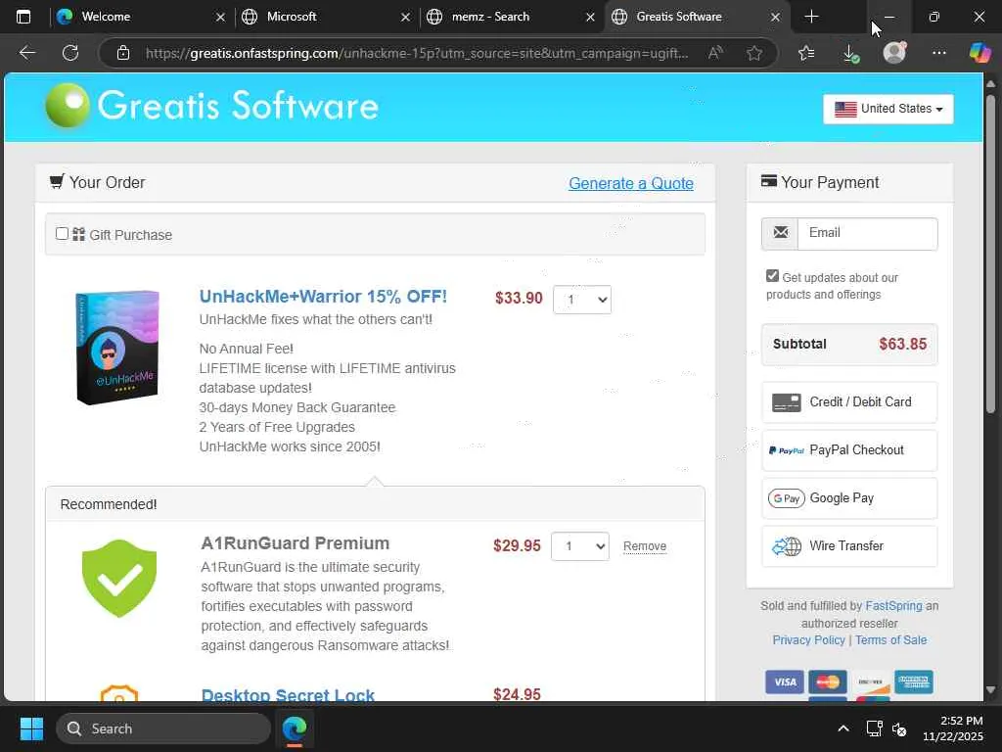Open network status tray icon

874,728
